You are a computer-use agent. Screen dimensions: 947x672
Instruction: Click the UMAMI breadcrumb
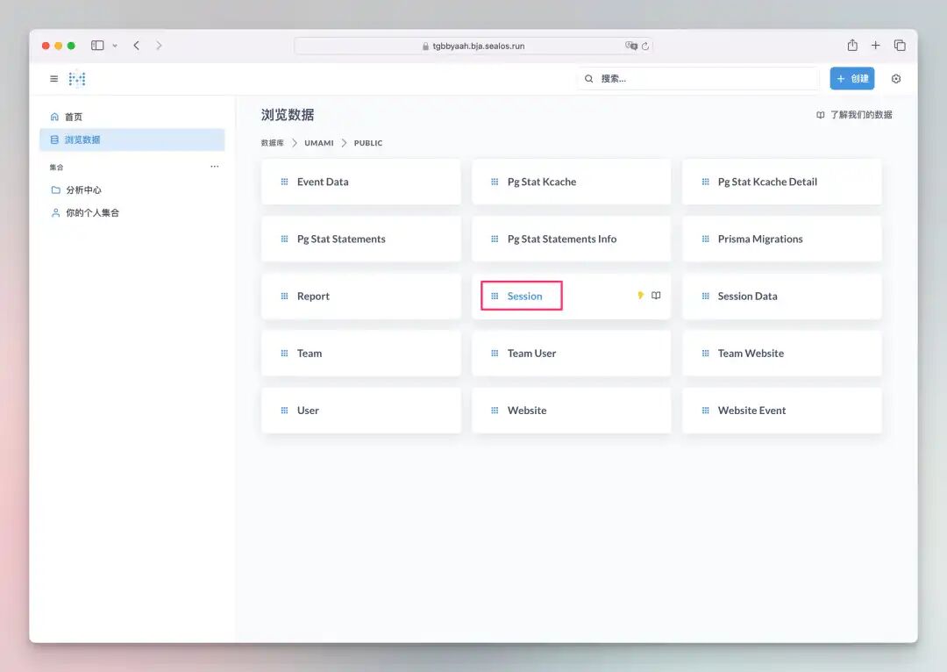(x=319, y=143)
